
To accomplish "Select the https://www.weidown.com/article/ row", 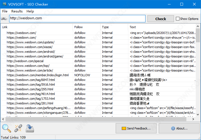I will [x=98, y=70].
